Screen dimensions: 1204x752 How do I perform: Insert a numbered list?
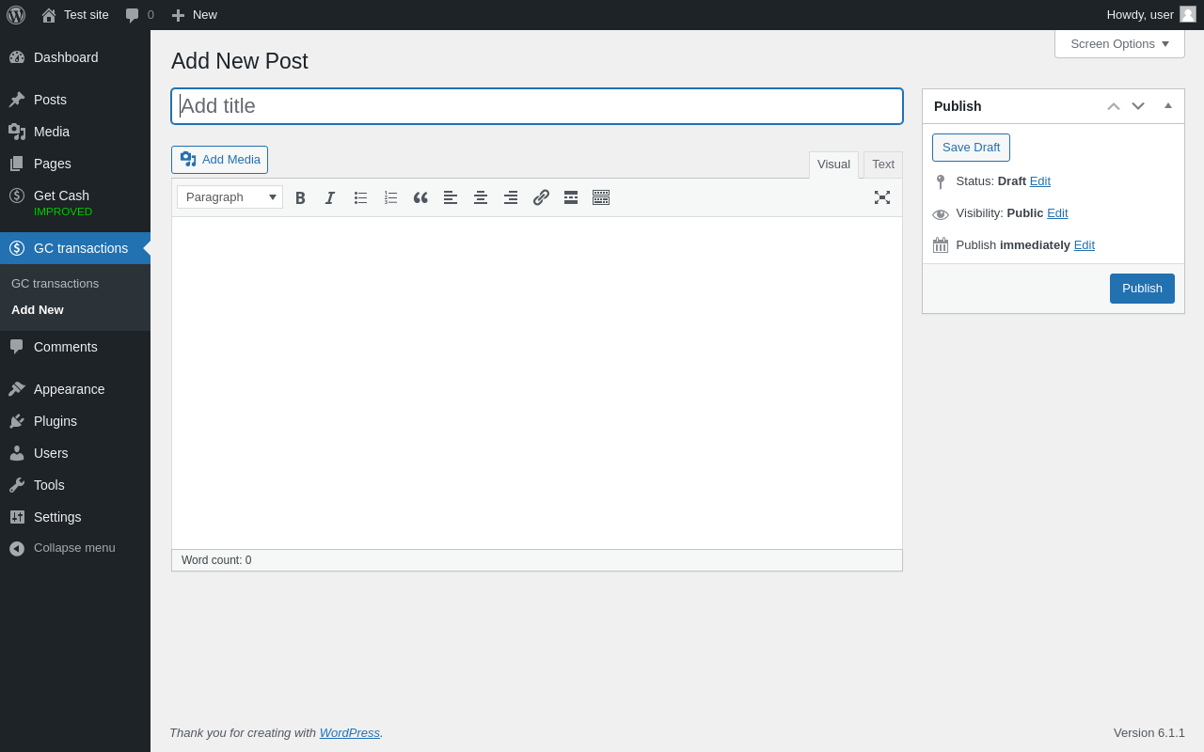pos(390,197)
